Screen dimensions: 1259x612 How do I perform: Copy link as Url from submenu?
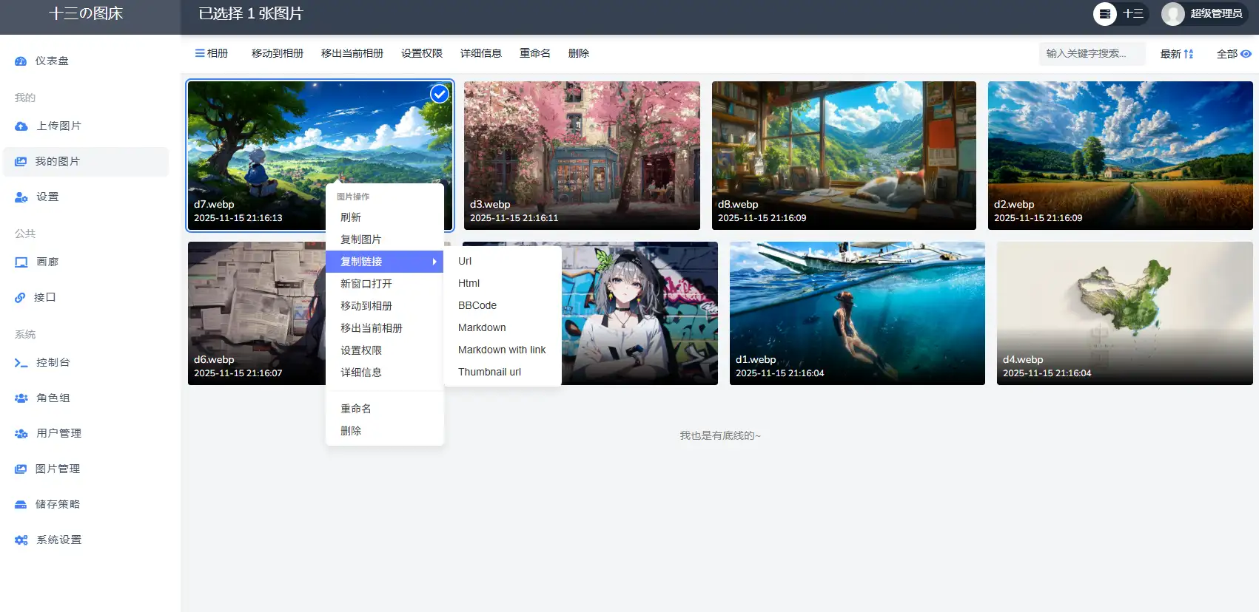coord(503,261)
